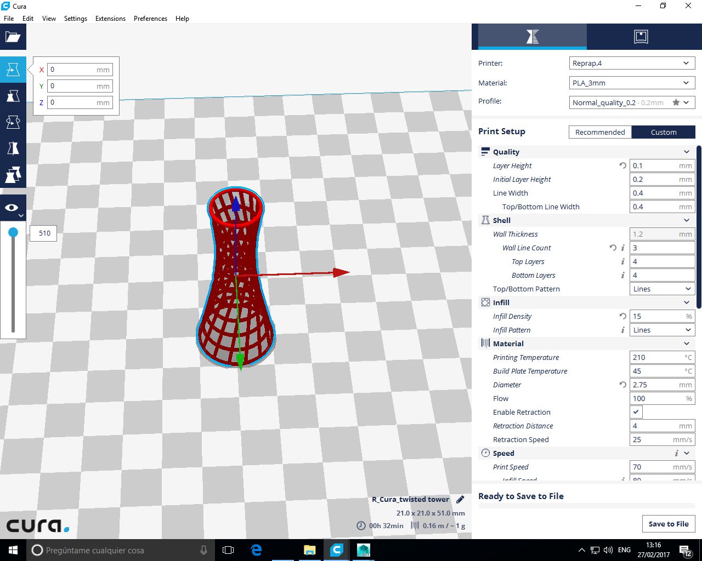Click the Print Speed value field
This screenshot has height=561, width=702.
coord(663,467)
